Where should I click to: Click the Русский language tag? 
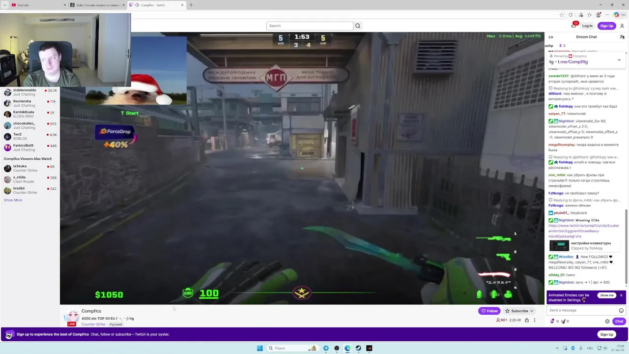(x=116, y=324)
